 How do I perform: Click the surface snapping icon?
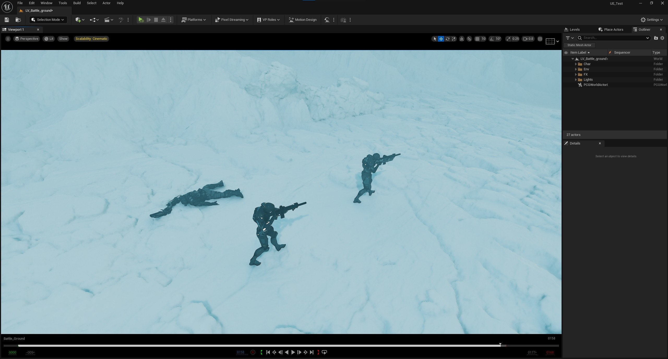[469, 39]
